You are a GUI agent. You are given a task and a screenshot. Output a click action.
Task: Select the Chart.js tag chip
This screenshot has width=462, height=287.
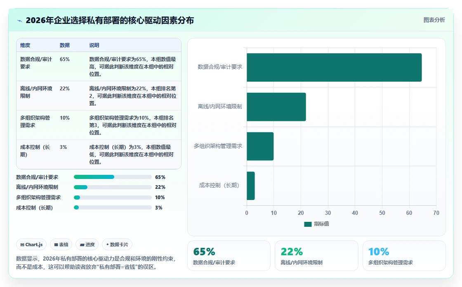31,245
